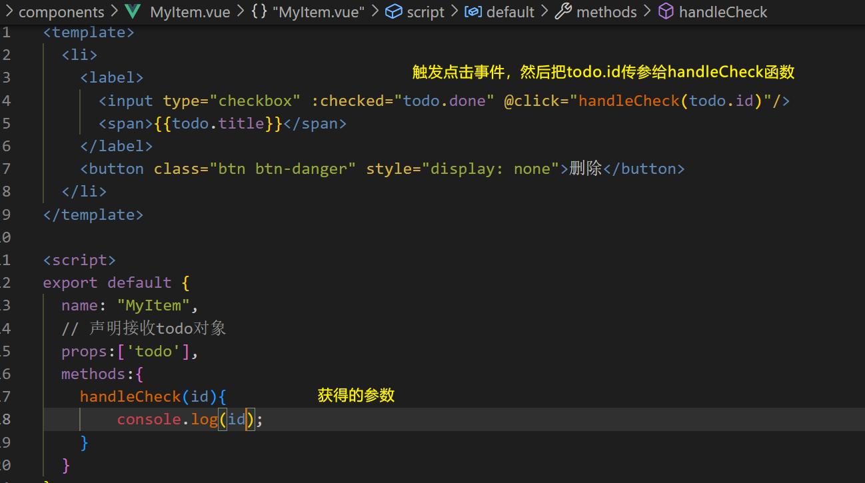Click the "todo.done" binding value
865x483 pixels.
click(x=444, y=101)
